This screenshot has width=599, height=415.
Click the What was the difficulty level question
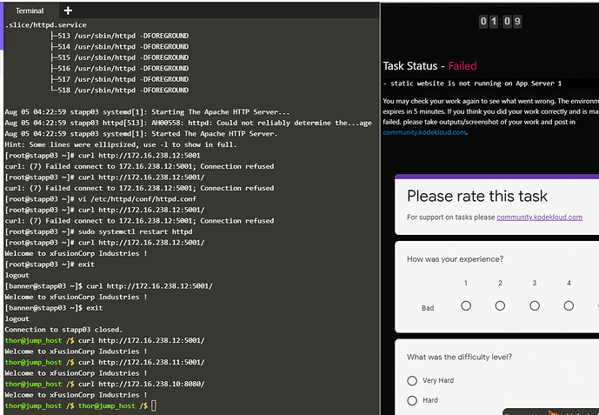click(x=459, y=357)
